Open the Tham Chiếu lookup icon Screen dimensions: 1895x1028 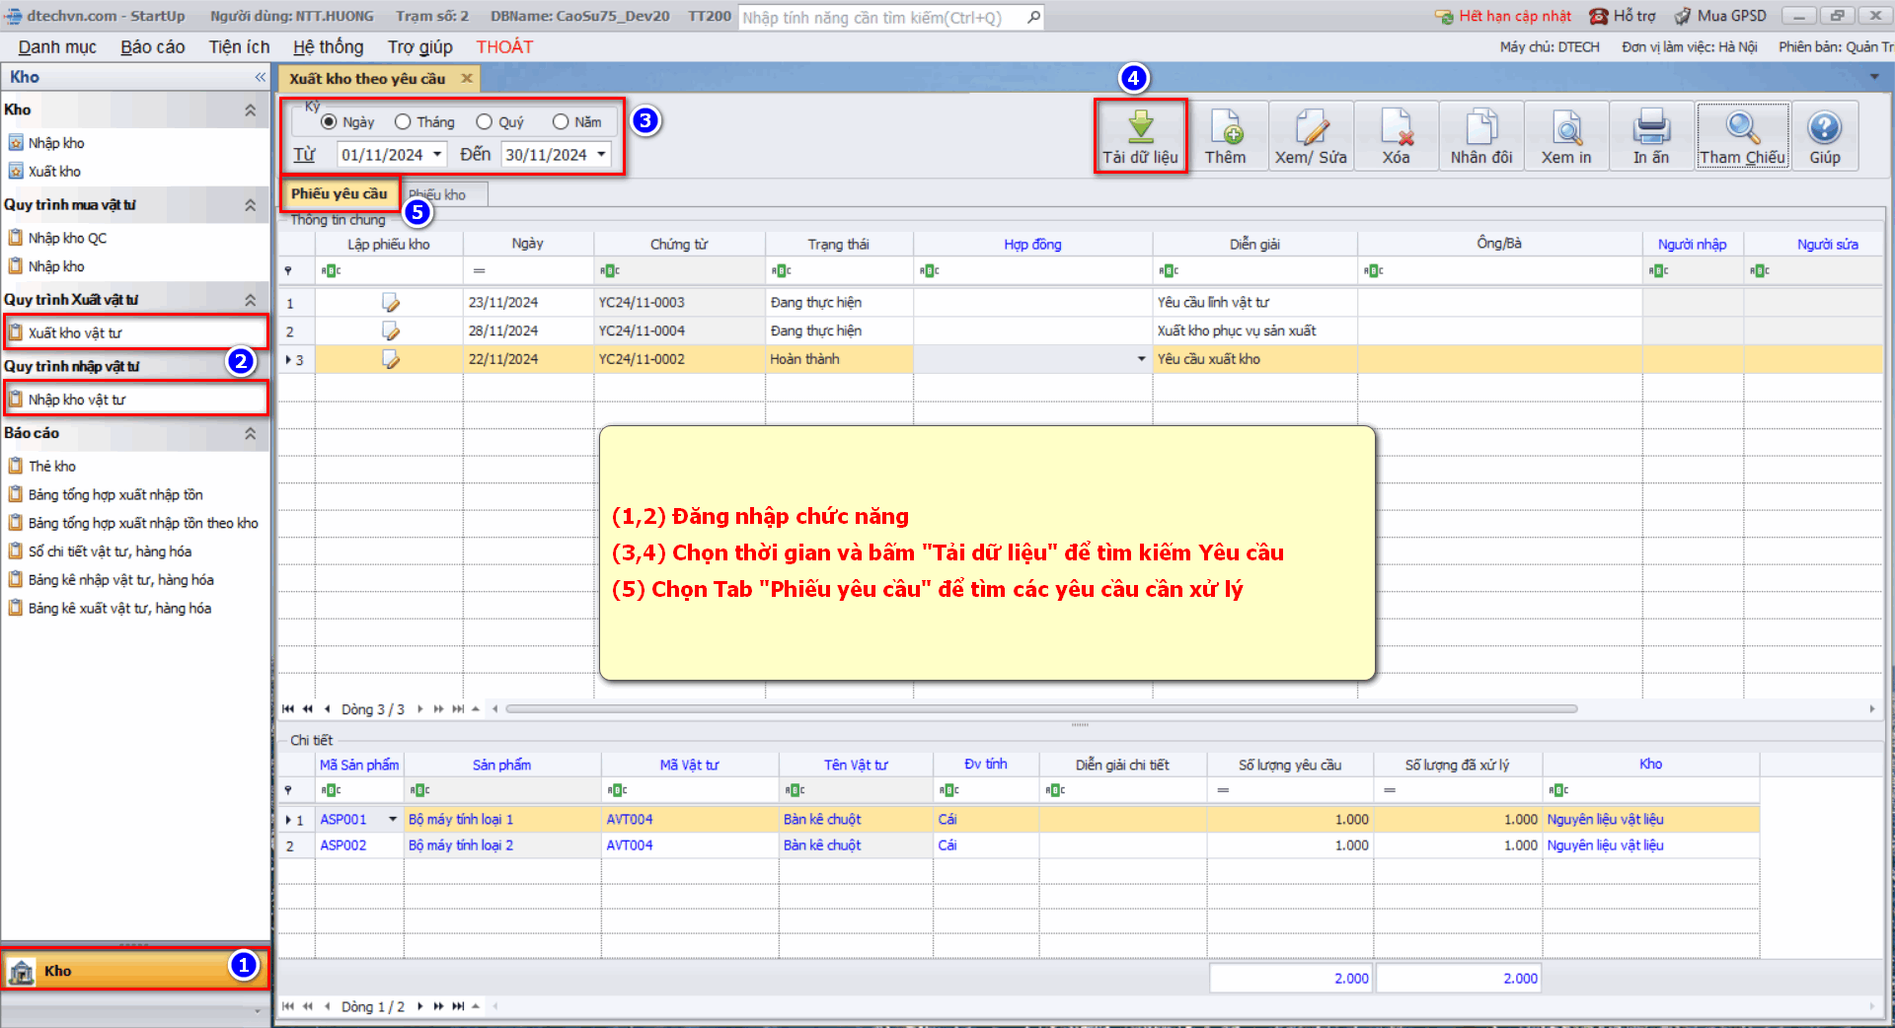click(1742, 127)
